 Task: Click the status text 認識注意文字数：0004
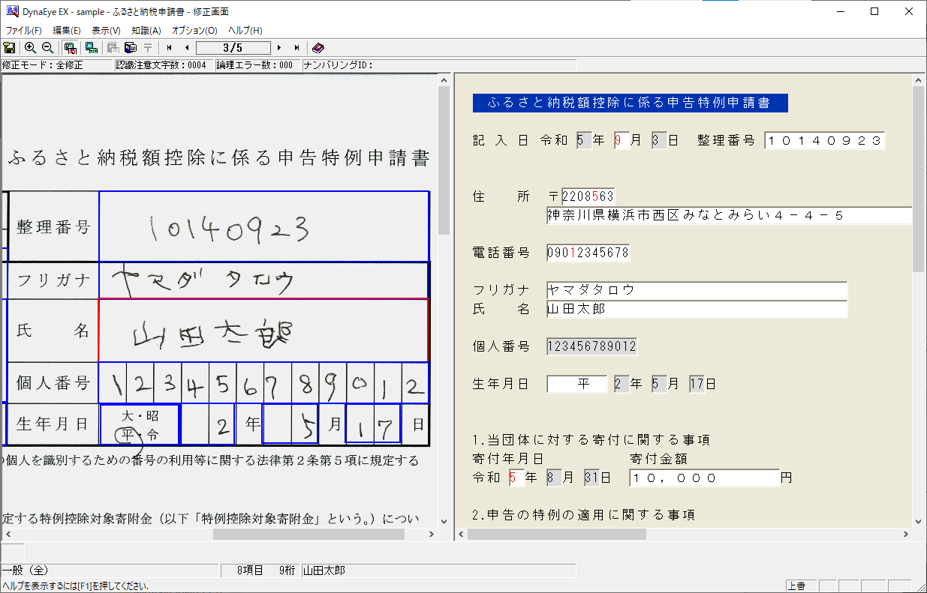coord(161,65)
